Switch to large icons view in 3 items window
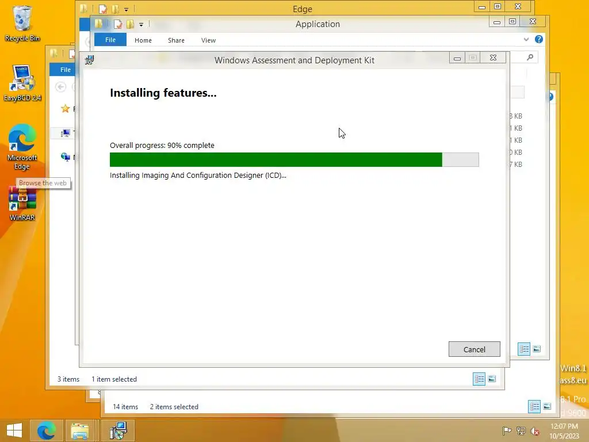Screen dimensions: 589x442 click(492, 379)
